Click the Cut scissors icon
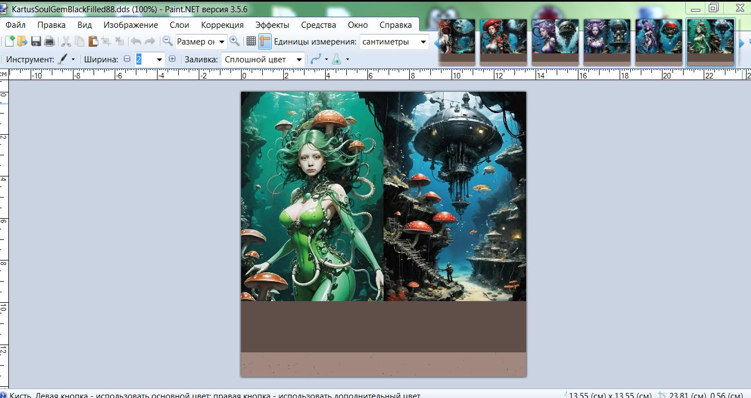The width and height of the screenshot is (751, 398). click(66, 41)
